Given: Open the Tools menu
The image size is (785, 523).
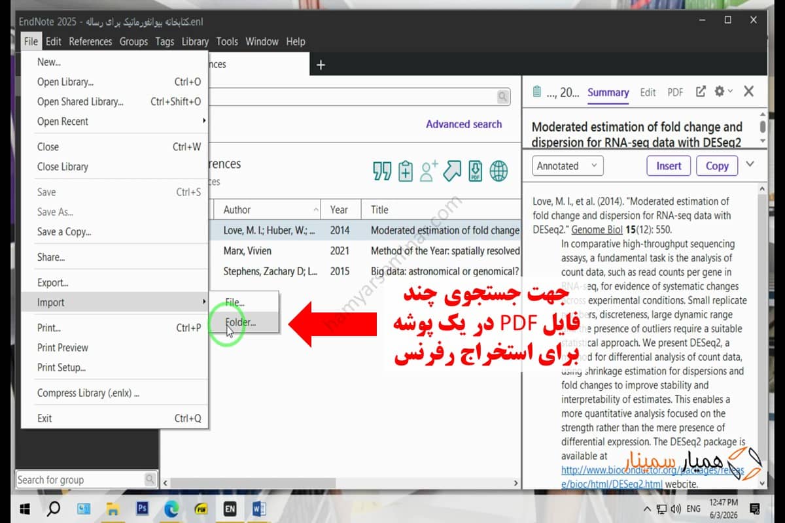Looking at the screenshot, I should click(227, 41).
